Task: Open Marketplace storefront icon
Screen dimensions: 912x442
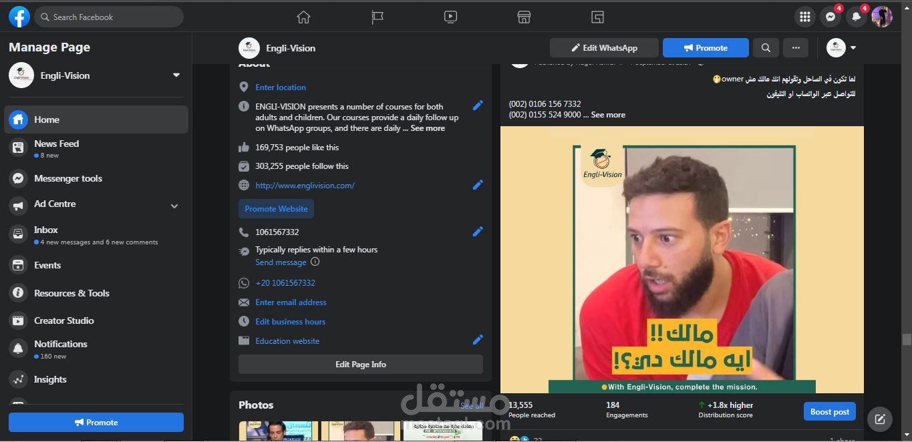Action: point(524,17)
